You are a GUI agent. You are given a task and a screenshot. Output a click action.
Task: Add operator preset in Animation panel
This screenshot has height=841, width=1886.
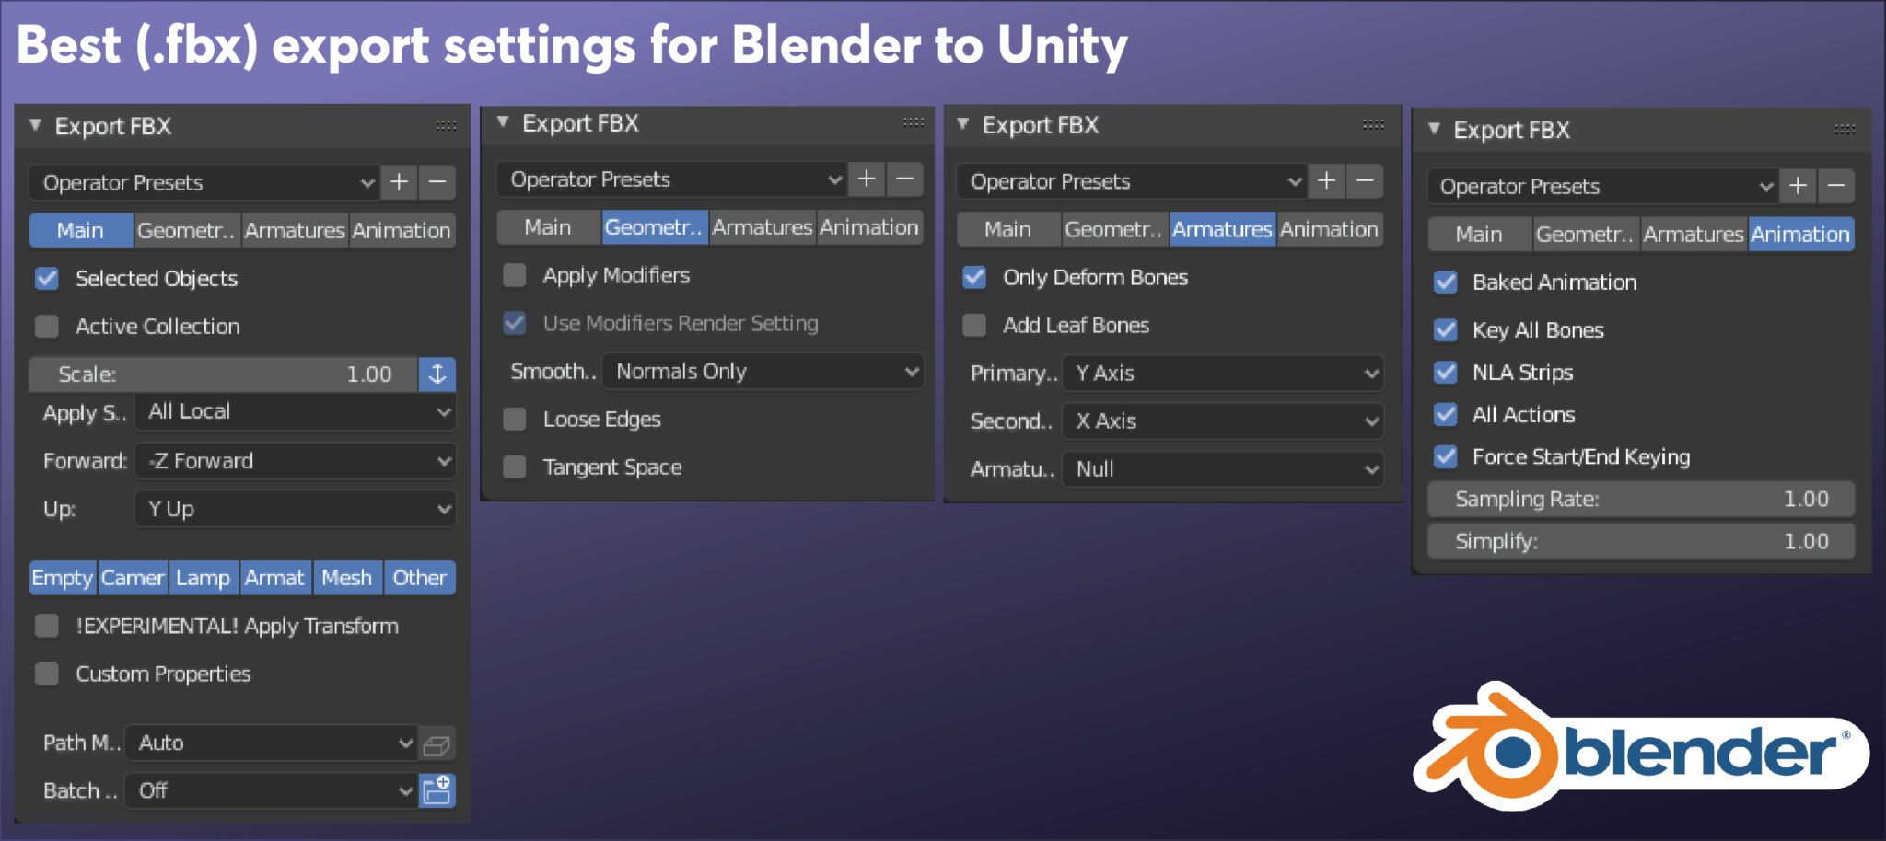click(1798, 186)
